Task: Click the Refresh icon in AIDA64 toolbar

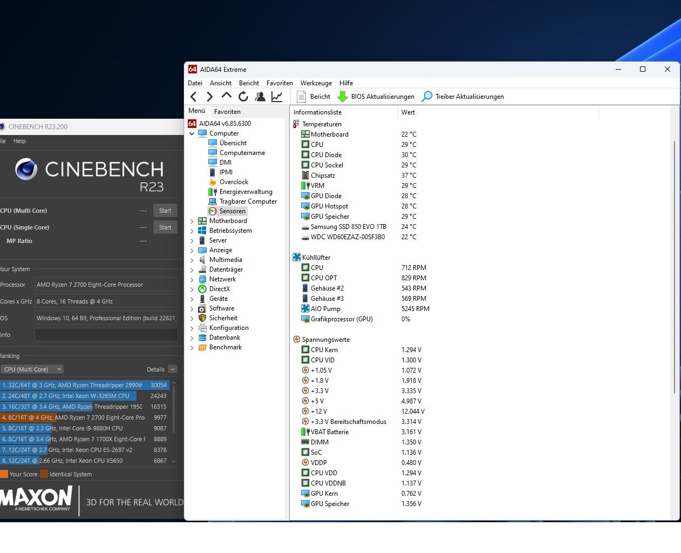Action: click(x=243, y=97)
